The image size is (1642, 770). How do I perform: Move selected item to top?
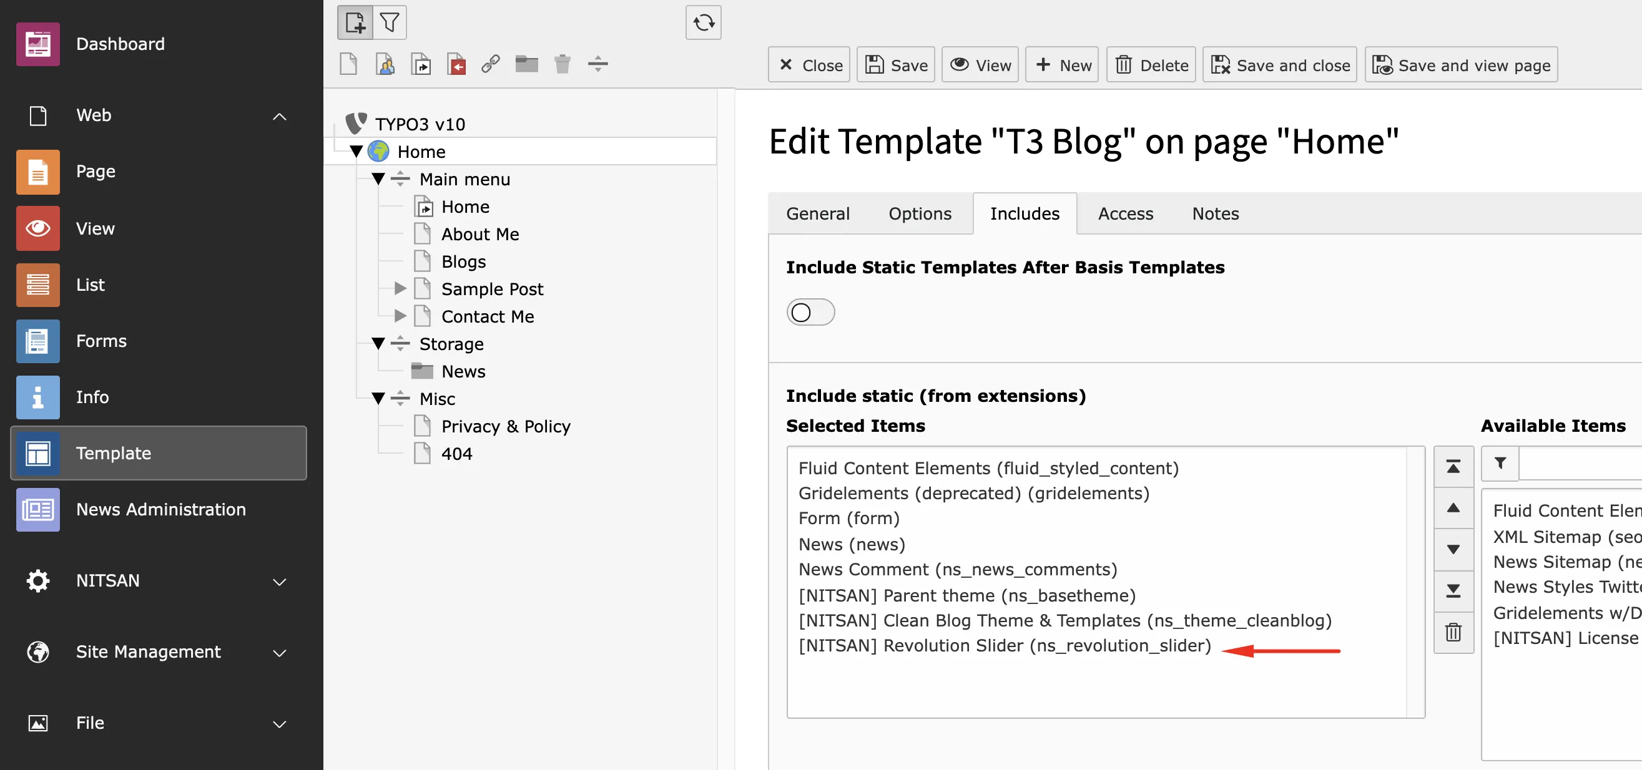click(1453, 467)
